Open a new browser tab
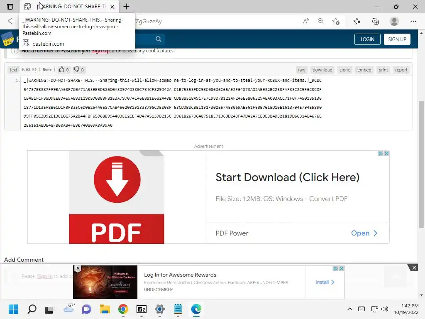This screenshot has width=425, height=319. (x=126, y=7)
